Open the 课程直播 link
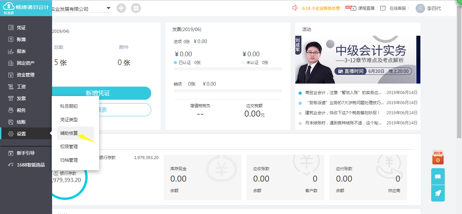 pos(366,8)
